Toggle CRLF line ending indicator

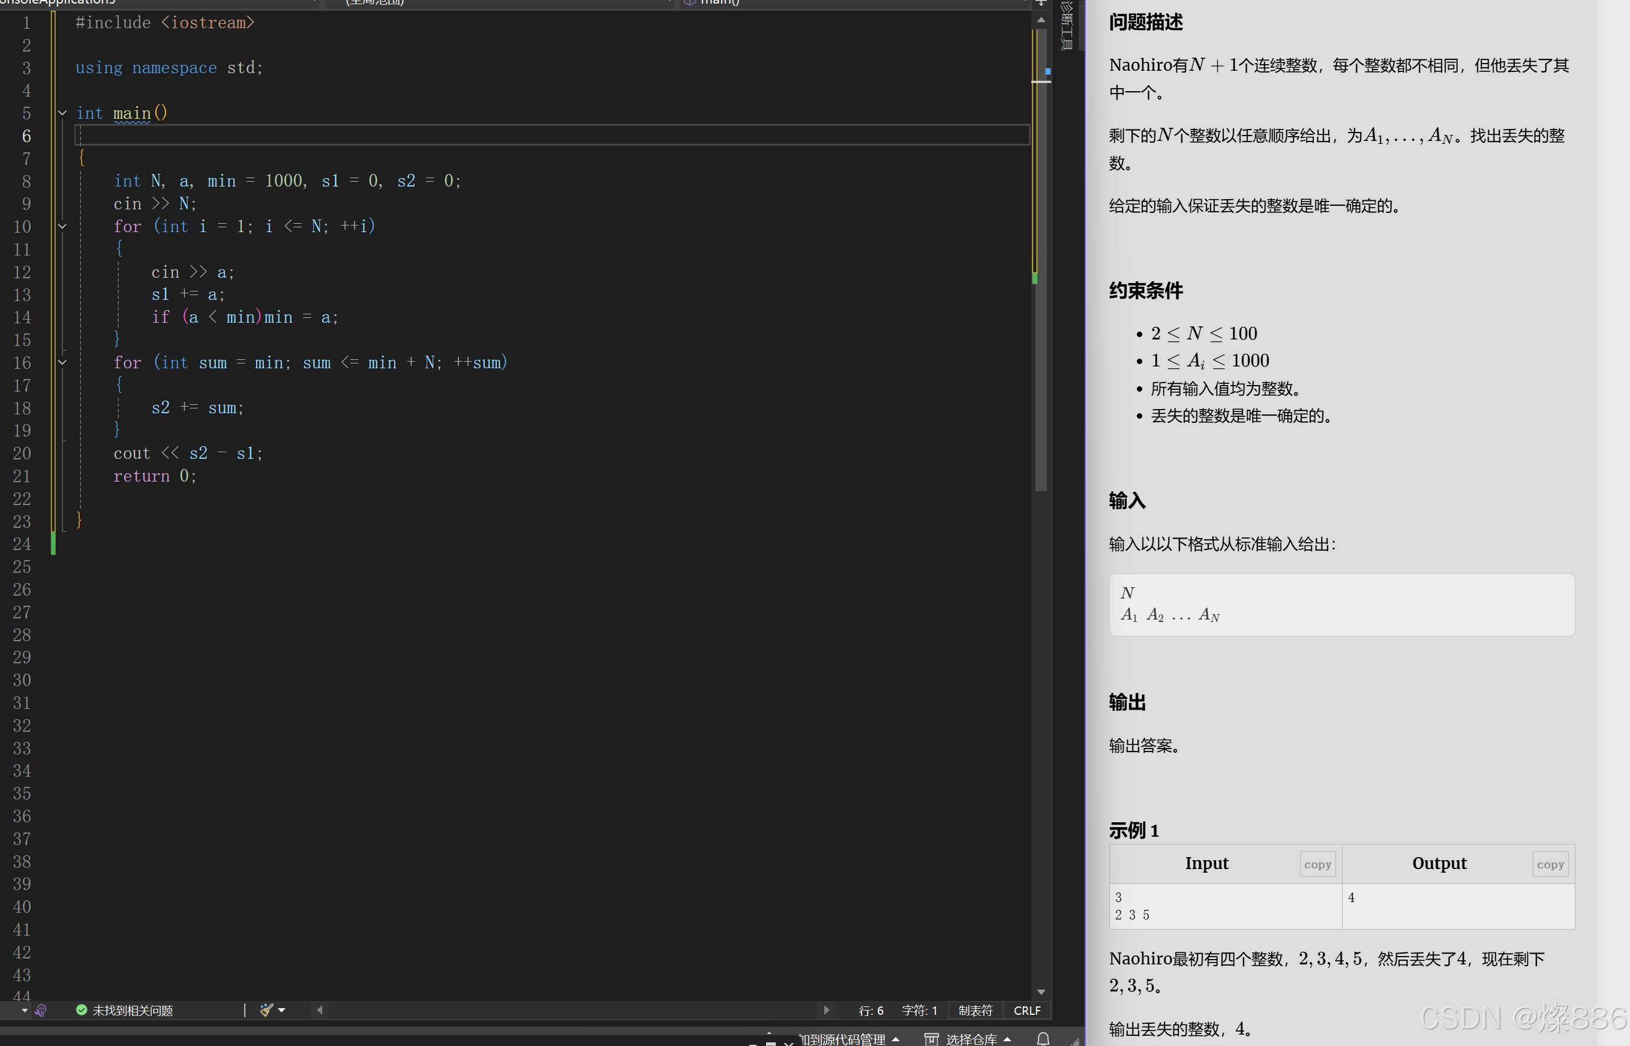[1026, 1010]
